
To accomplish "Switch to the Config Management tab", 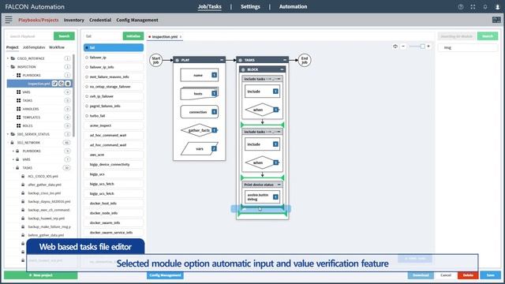I will tap(137, 20).
